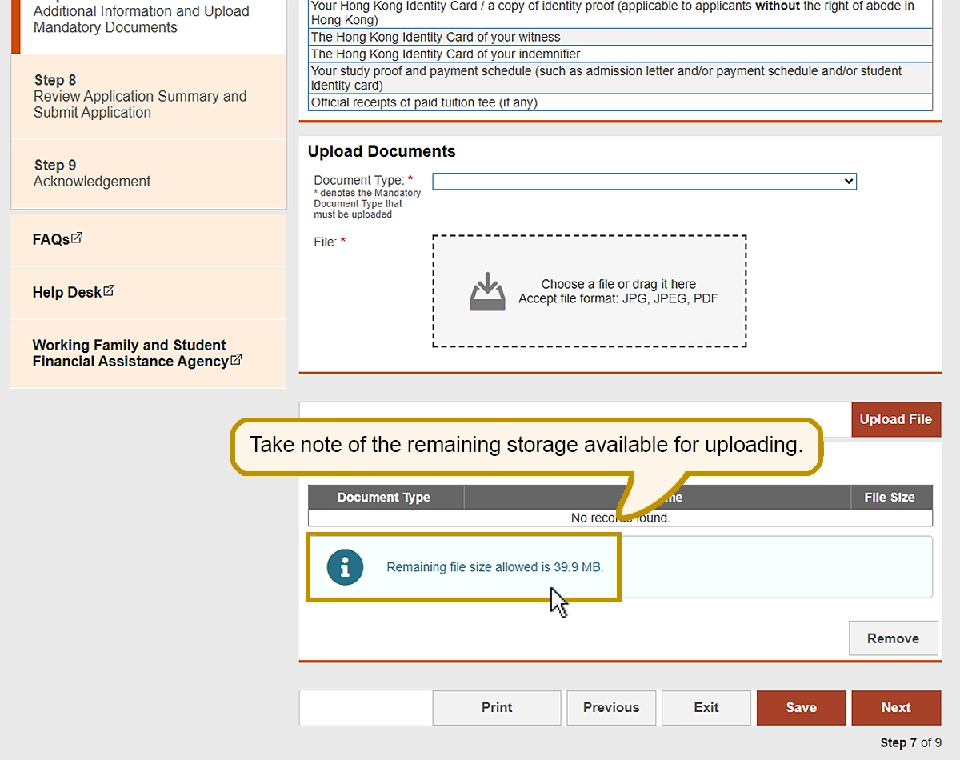Viewport: 960px width, 760px height.
Task: Open the Document Type dropdown
Action: [644, 182]
